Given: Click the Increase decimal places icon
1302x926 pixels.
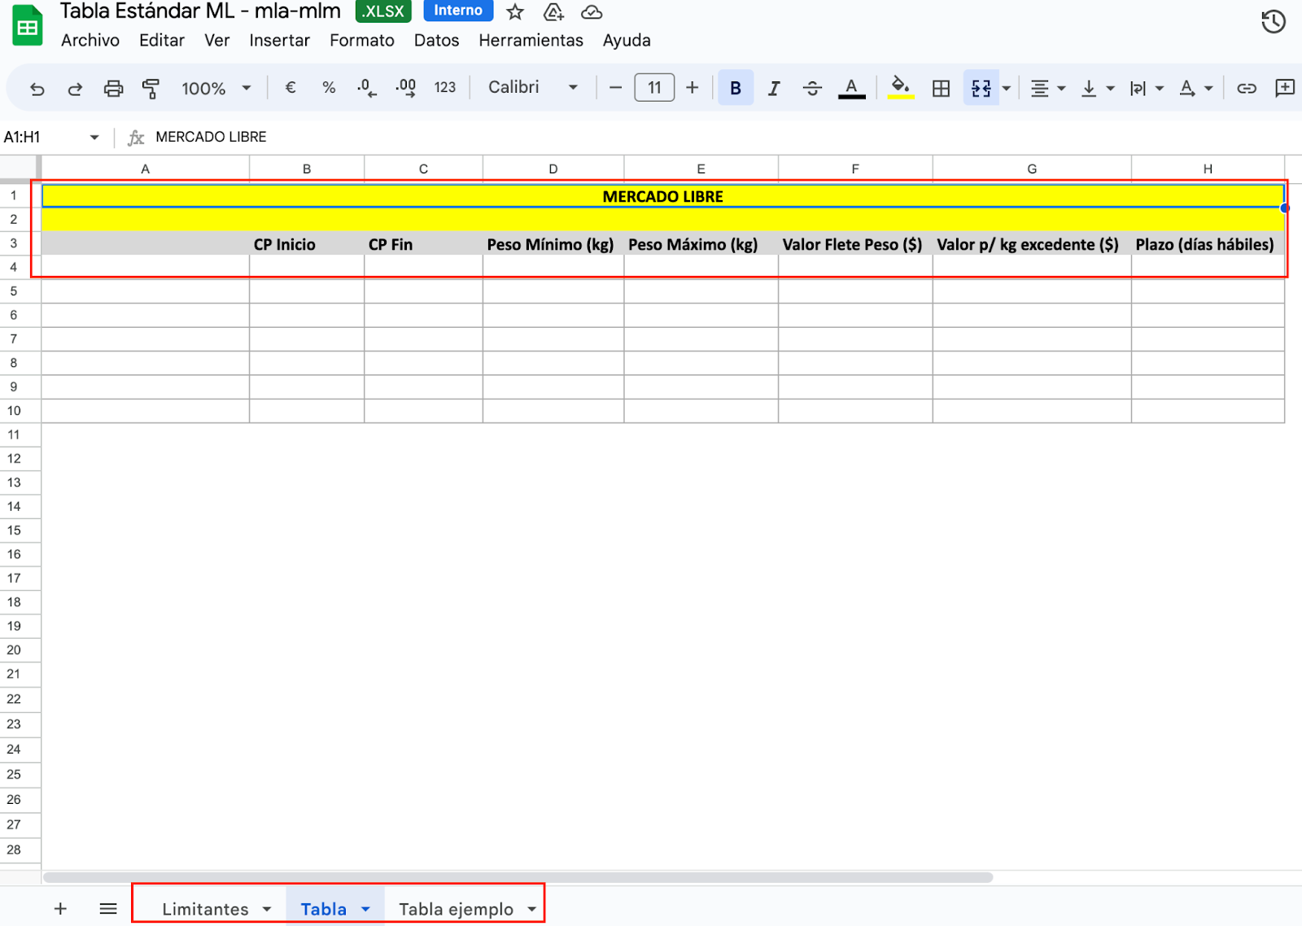Looking at the screenshot, I should click(405, 88).
